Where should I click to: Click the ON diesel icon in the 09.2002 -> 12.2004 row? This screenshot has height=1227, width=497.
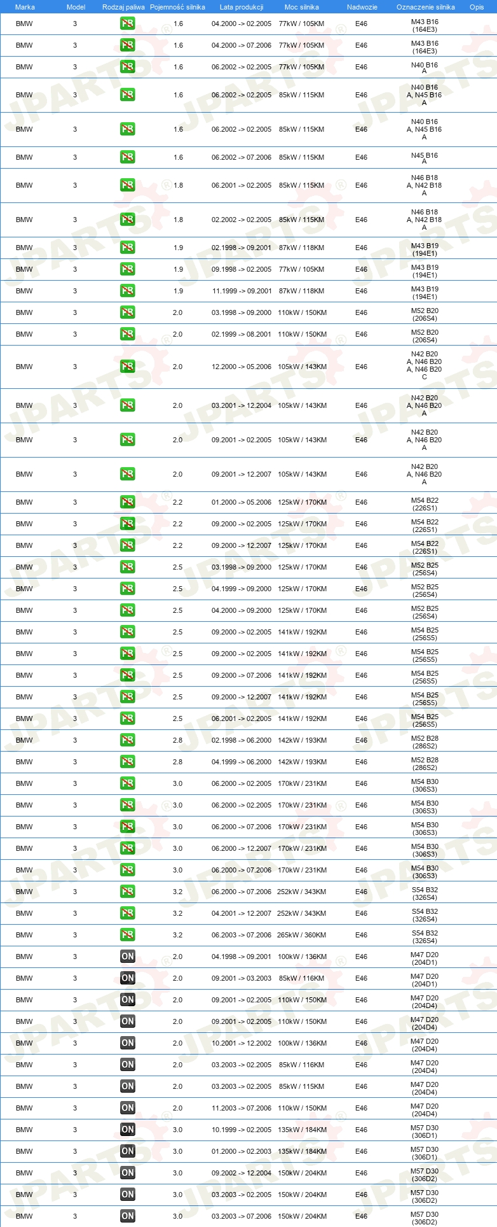point(128,1174)
